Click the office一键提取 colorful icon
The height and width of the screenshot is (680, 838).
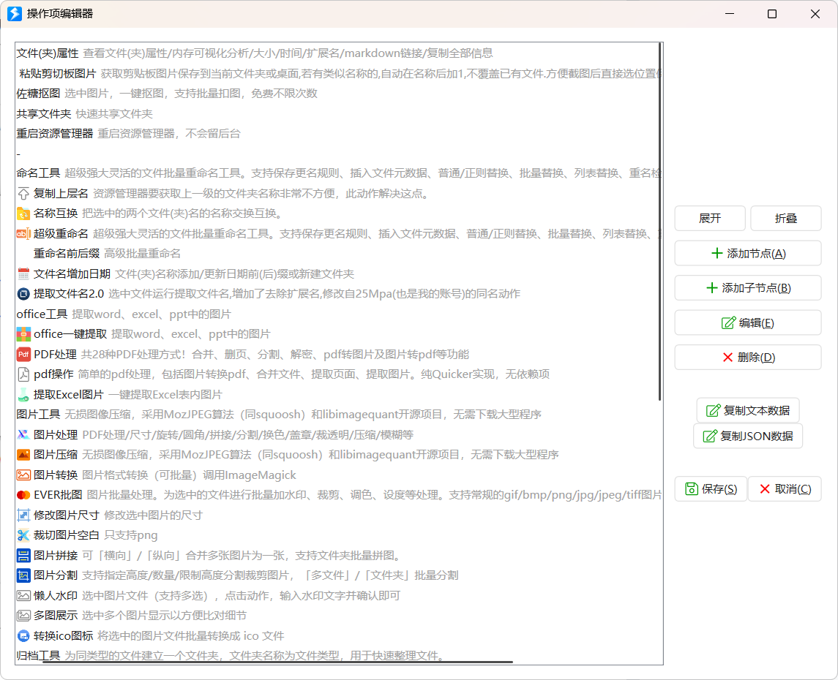pyautogui.click(x=23, y=334)
